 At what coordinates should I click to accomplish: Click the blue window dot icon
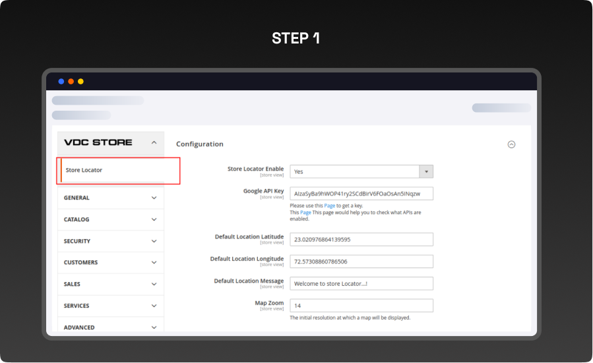click(61, 82)
